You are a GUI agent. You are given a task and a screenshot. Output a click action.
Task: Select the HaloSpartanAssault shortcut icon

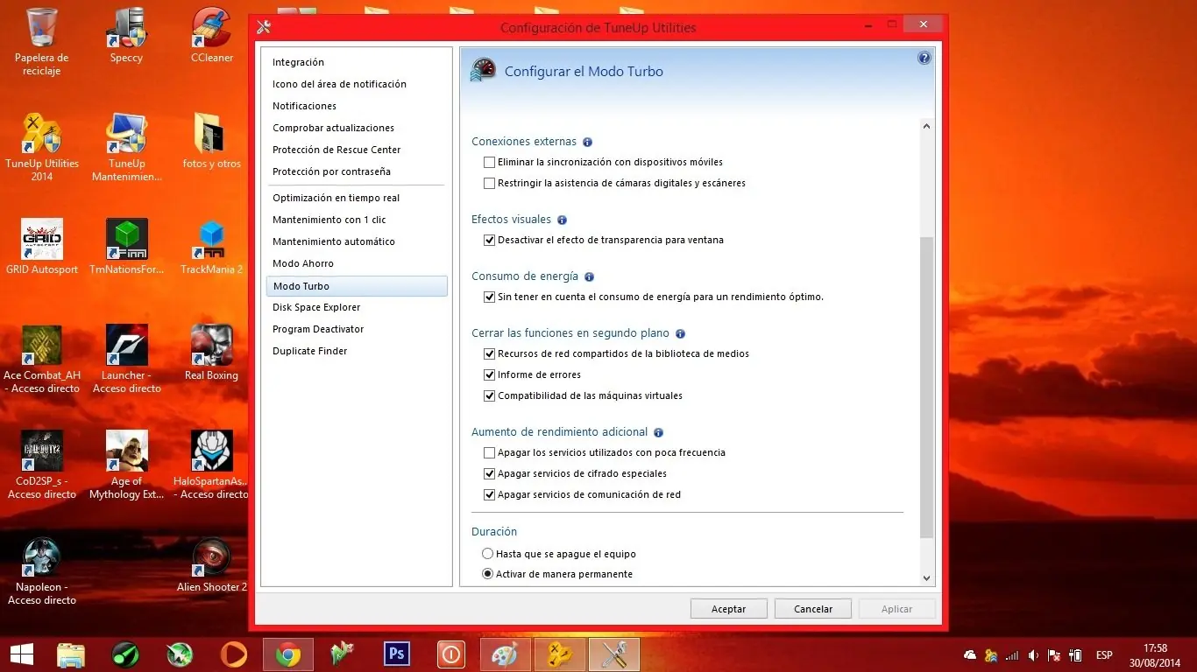click(x=212, y=465)
